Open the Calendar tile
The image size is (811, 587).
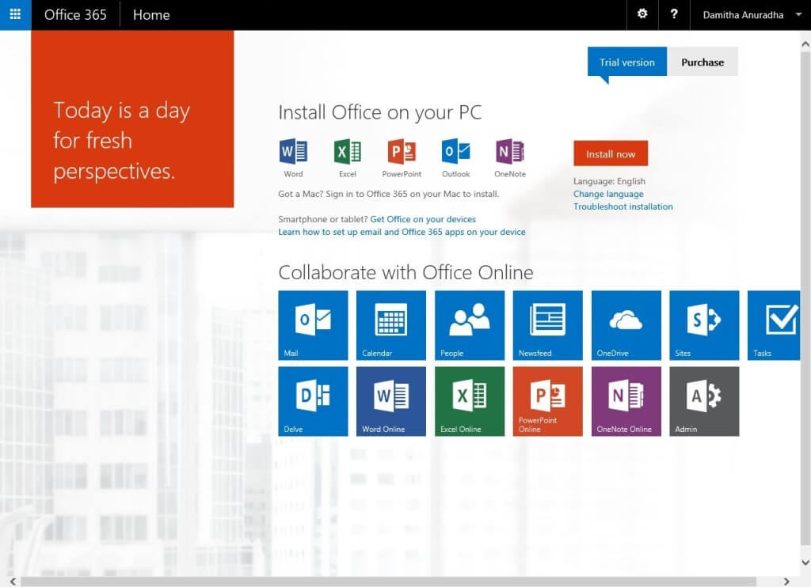click(x=391, y=325)
